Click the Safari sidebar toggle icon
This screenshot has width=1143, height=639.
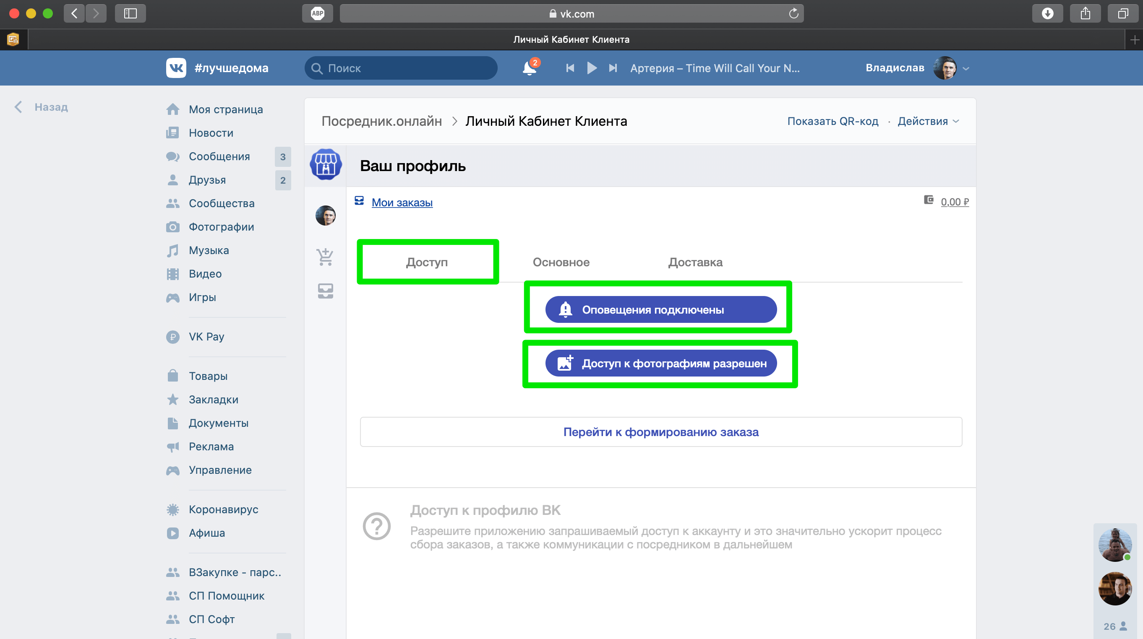130,13
